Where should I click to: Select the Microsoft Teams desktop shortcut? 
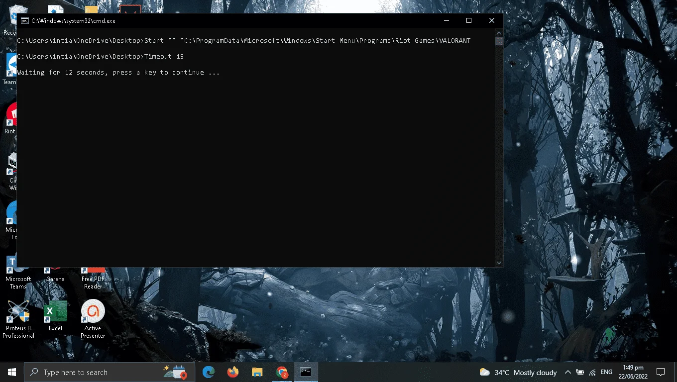18,273
